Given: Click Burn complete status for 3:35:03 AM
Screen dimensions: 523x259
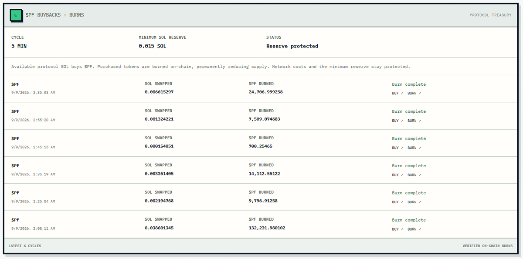Looking at the screenshot, I should click(x=409, y=84).
